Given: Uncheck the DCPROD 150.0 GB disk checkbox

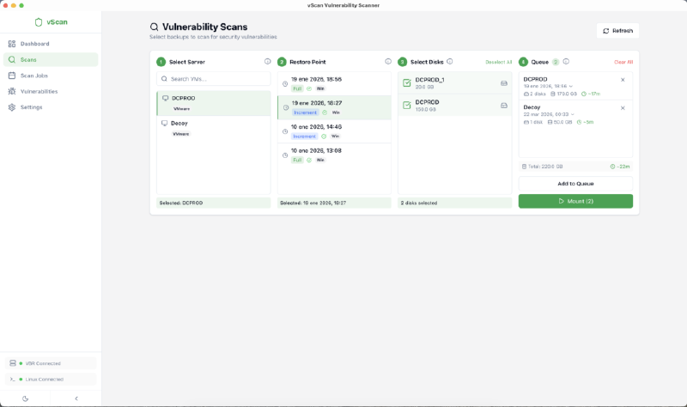Looking at the screenshot, I should pyautogui.click(x=406, y=105).
